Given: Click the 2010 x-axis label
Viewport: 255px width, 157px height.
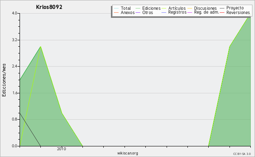Looking at the screenshot, I should tap(62, 149).
